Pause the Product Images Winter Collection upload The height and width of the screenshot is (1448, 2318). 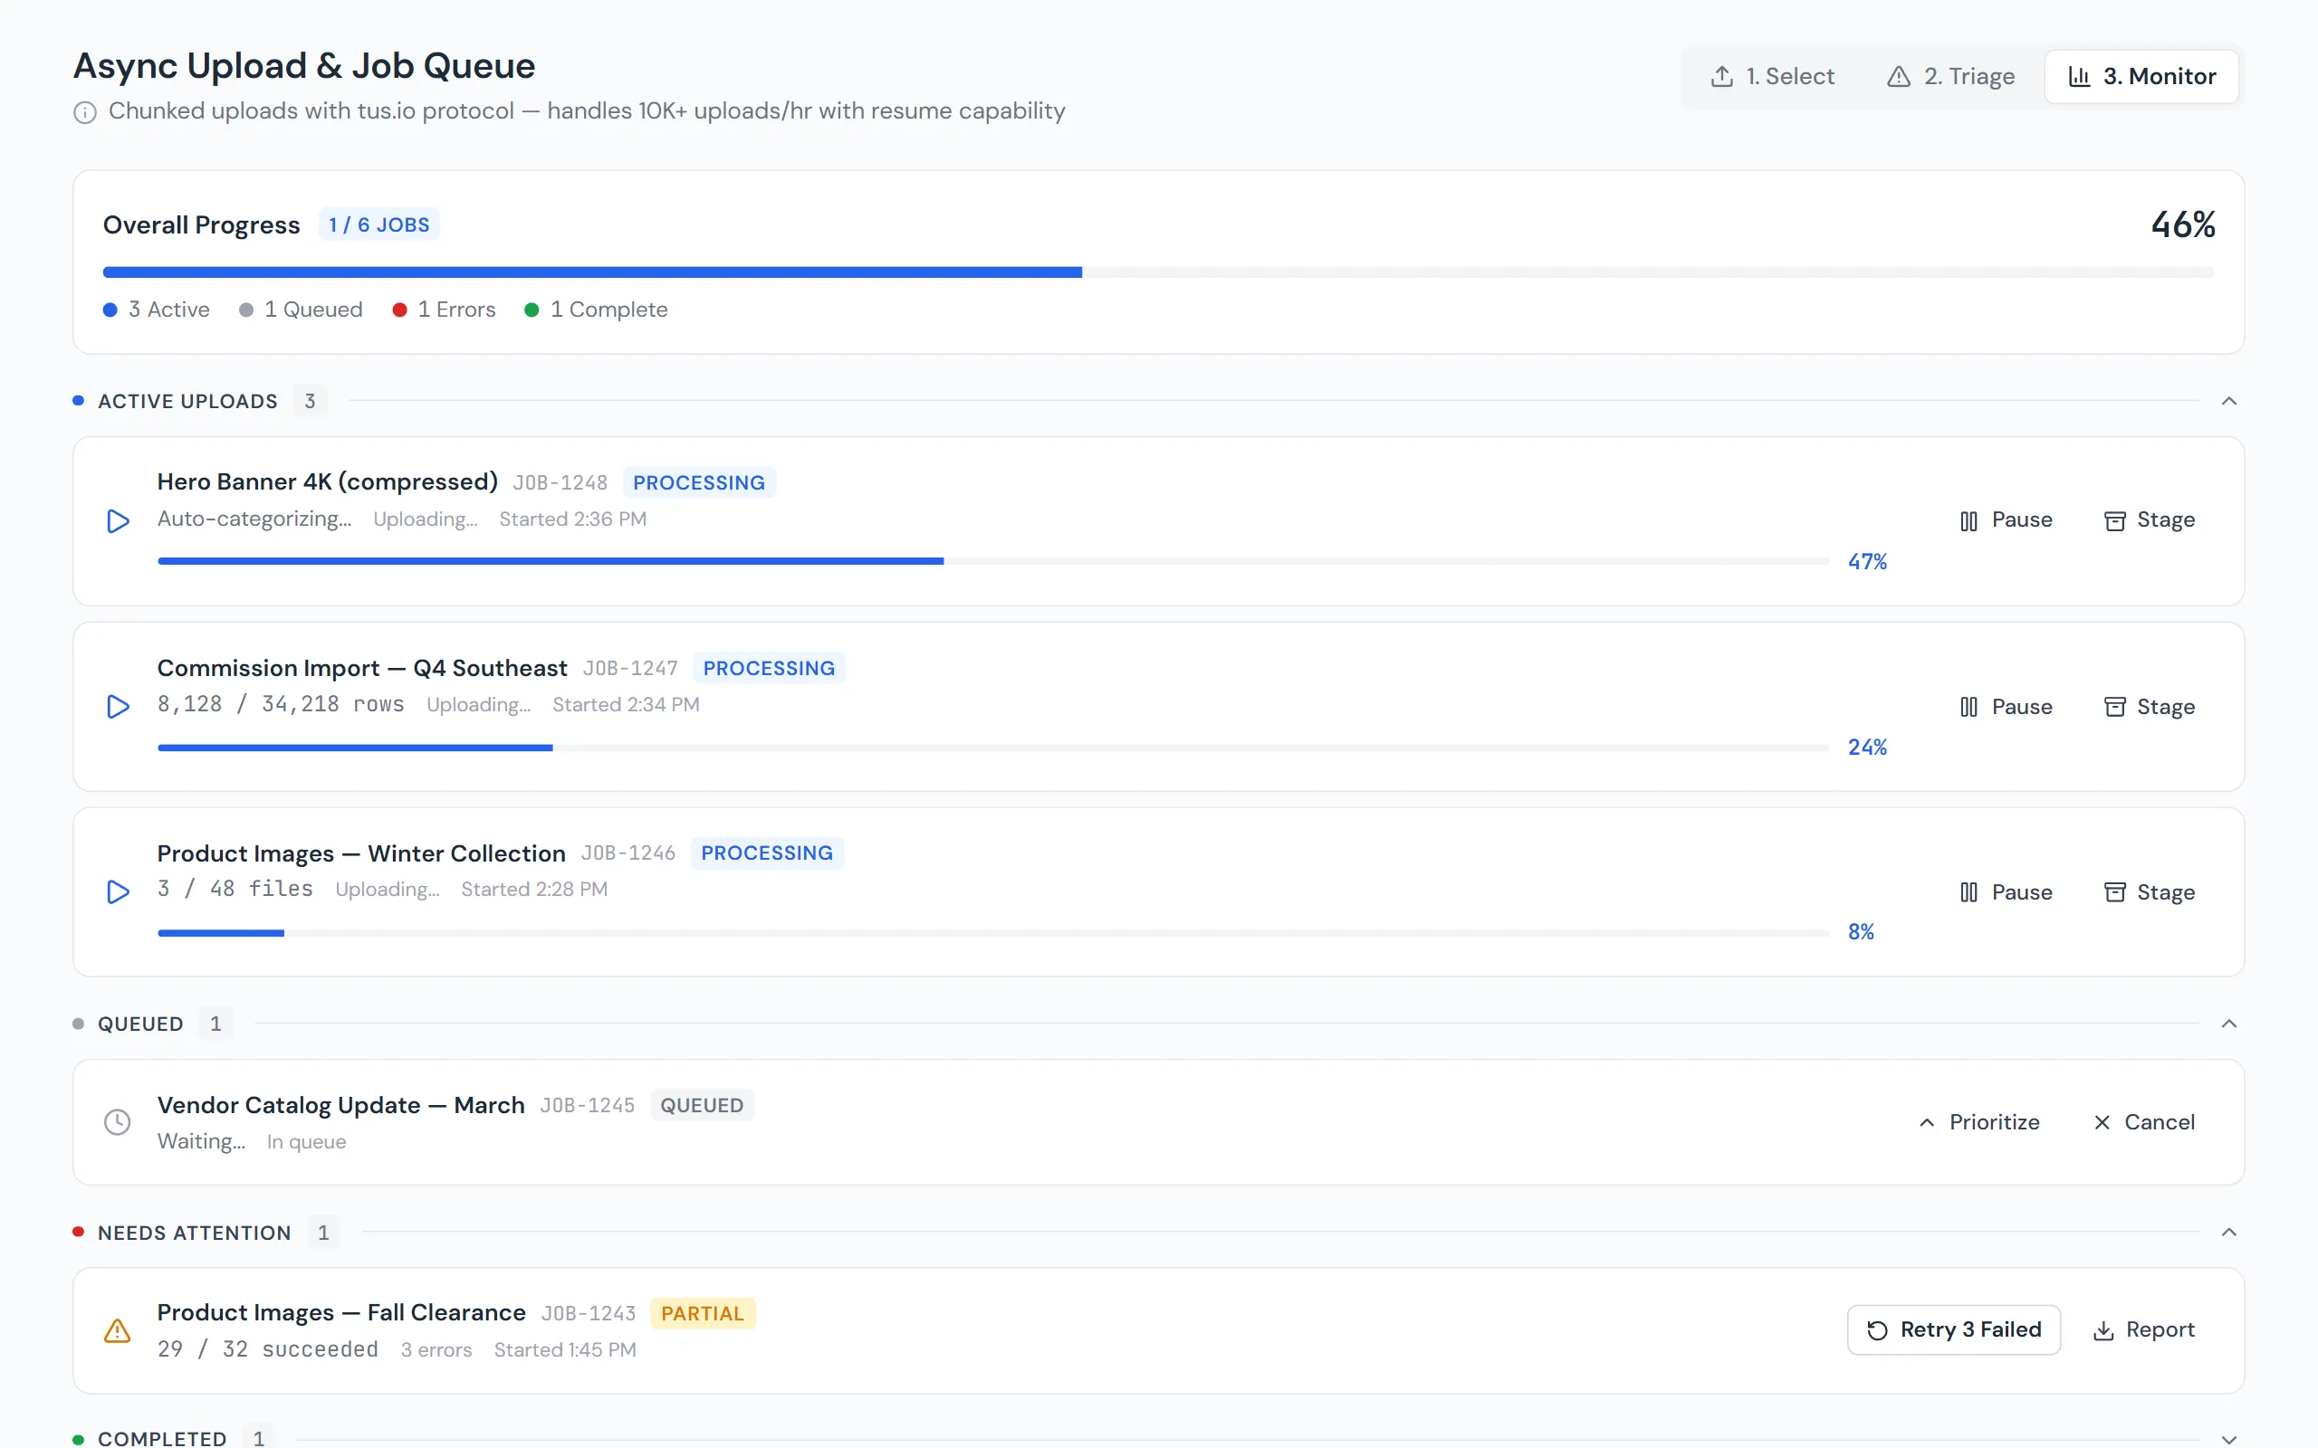(x=2006, y=892)
